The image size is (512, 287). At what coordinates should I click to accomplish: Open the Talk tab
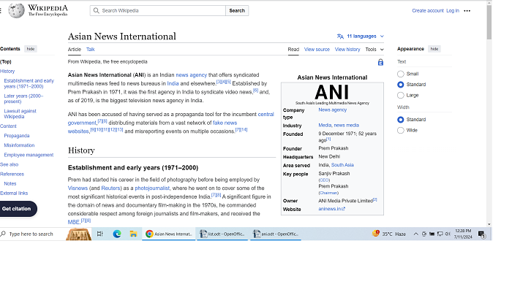[x=91, y=49]
